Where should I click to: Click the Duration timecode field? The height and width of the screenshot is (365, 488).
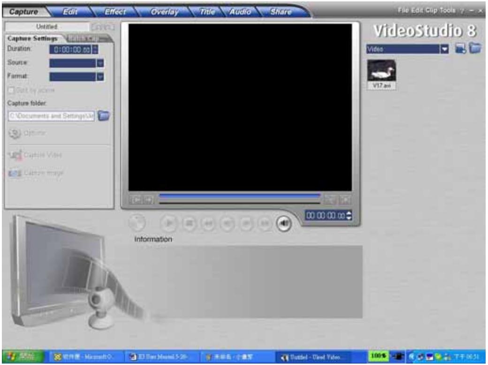coord(70,49)
